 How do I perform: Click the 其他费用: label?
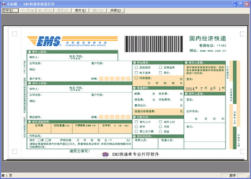pos(165,100)
